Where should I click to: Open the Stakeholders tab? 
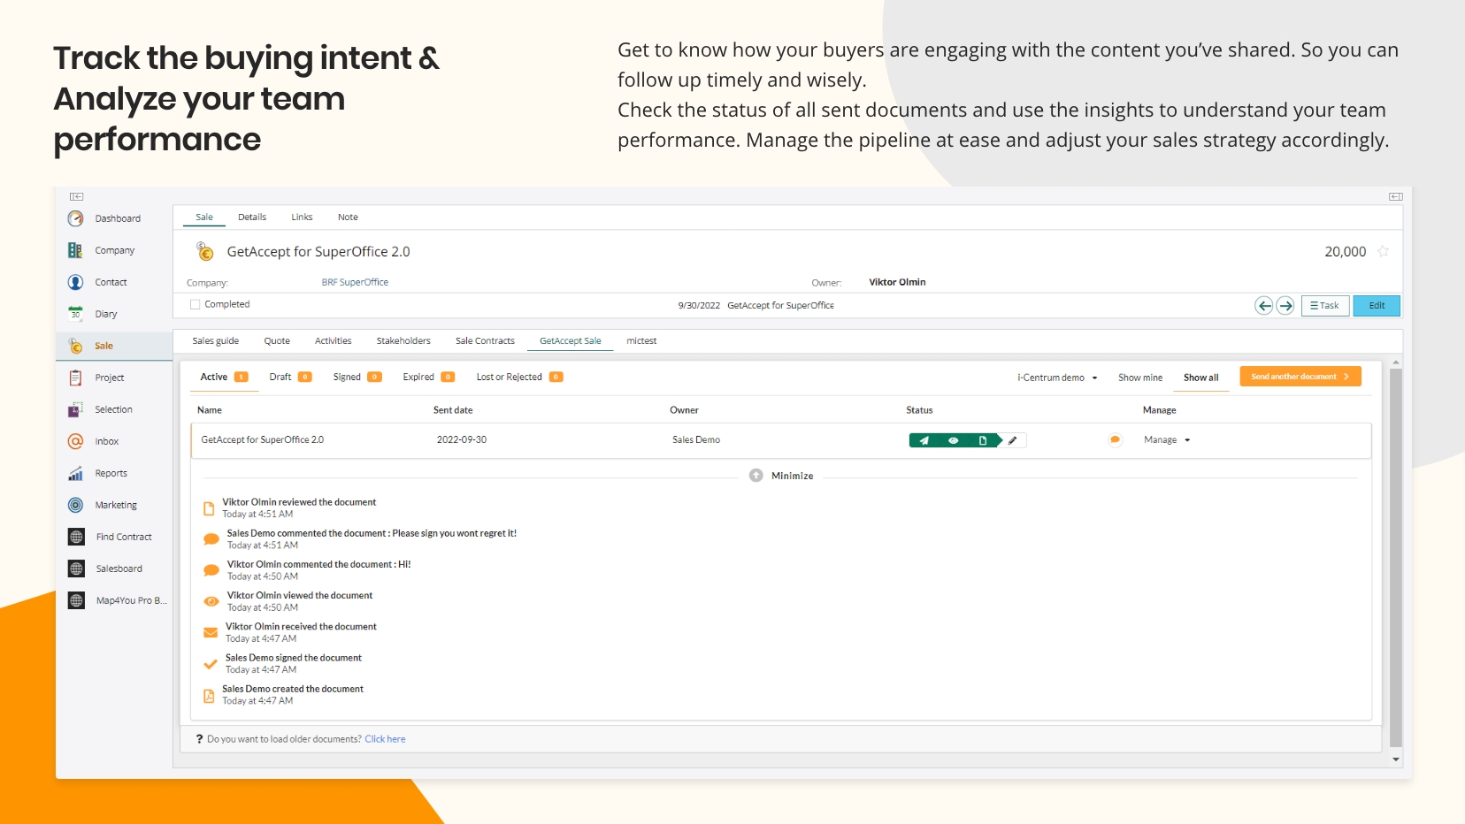coord(403,340)
